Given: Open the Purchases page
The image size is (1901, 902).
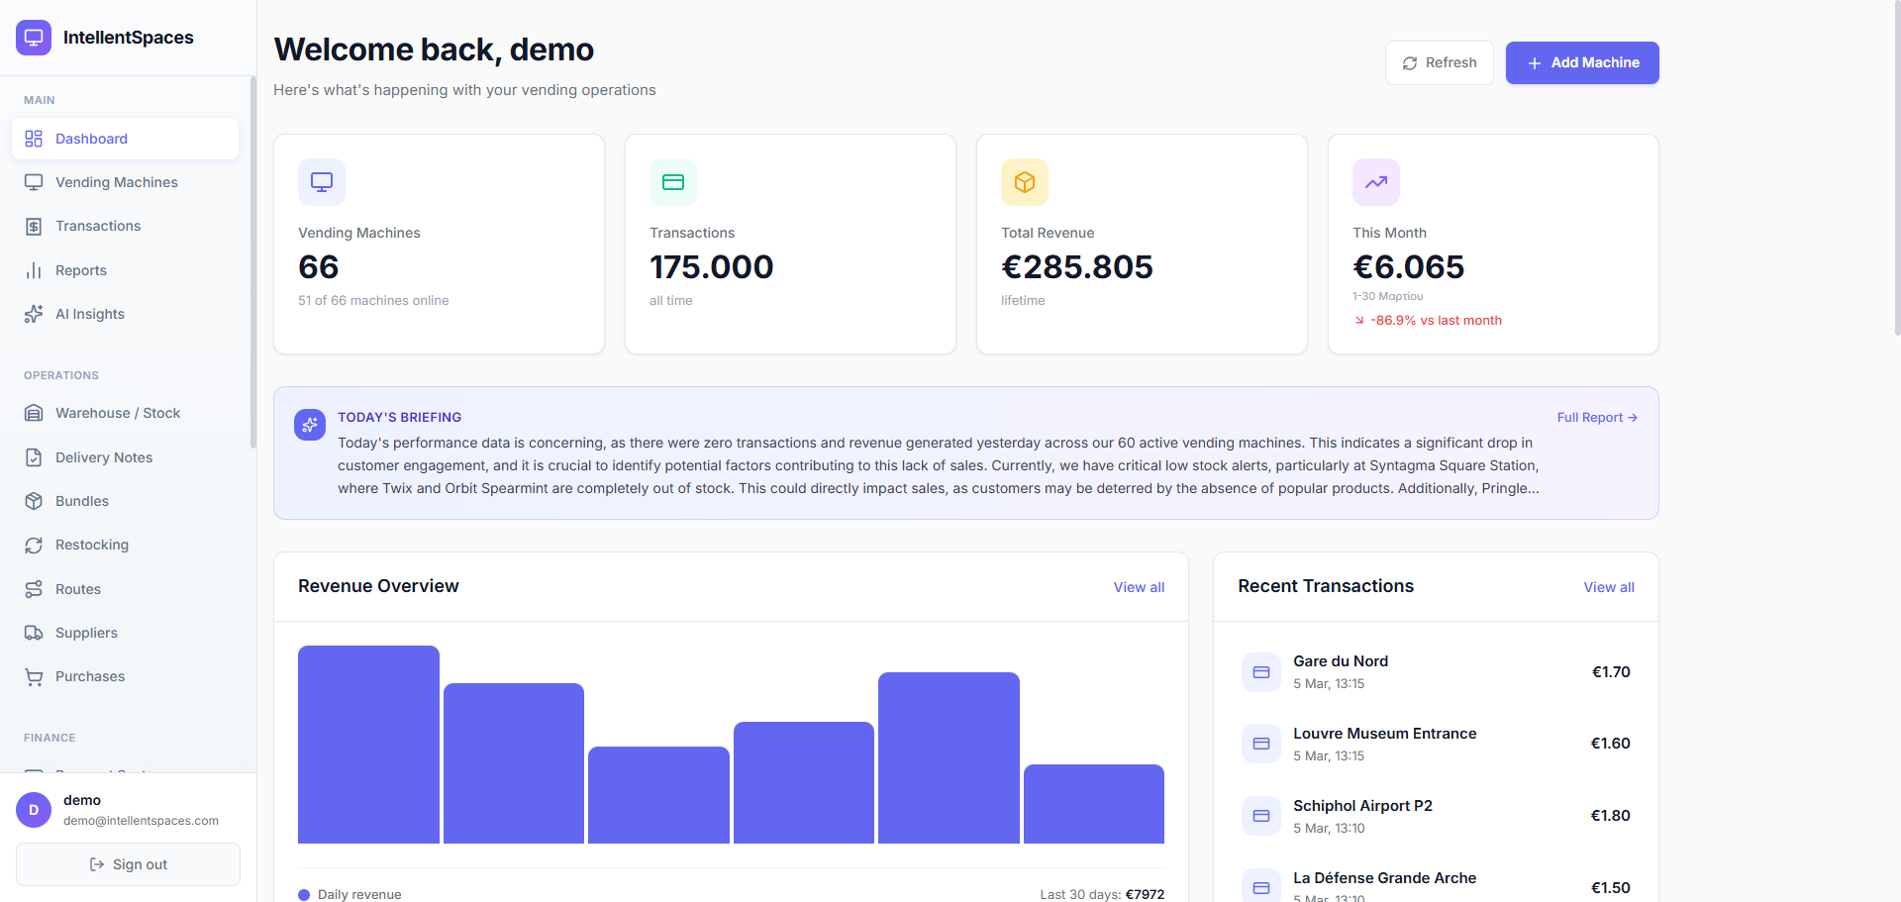Looking at the screenshot, I should click(126, 677).
